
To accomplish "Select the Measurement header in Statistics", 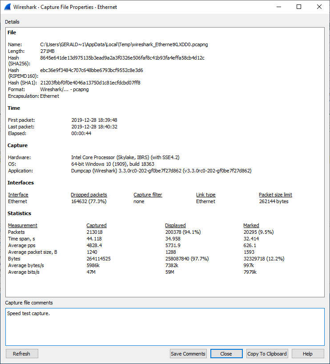I will click(23, 225).
